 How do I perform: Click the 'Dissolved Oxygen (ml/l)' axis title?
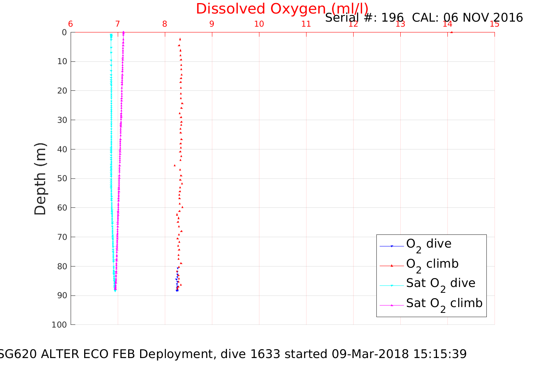coord(282,9)
